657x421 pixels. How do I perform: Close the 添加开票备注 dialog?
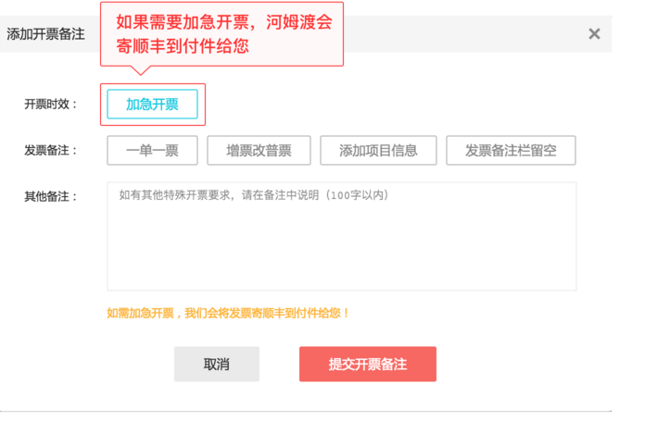594,34
